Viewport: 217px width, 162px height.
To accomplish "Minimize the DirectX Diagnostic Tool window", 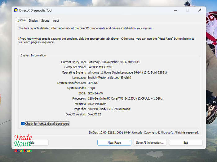I will click(x=175, y=10).
